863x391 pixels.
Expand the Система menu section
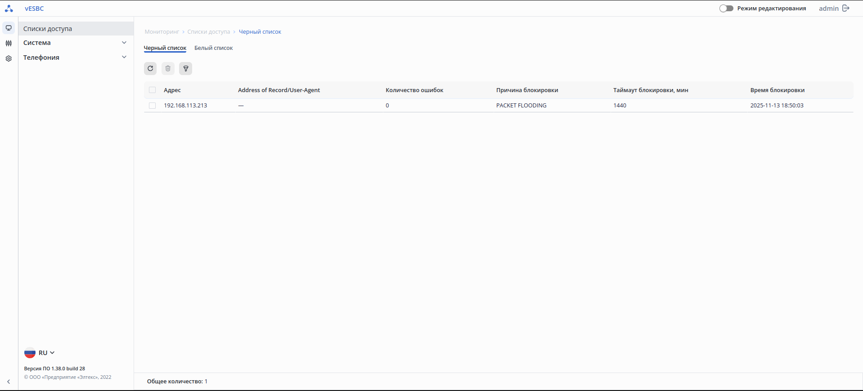pyautogui.click(x=75, y=43)
